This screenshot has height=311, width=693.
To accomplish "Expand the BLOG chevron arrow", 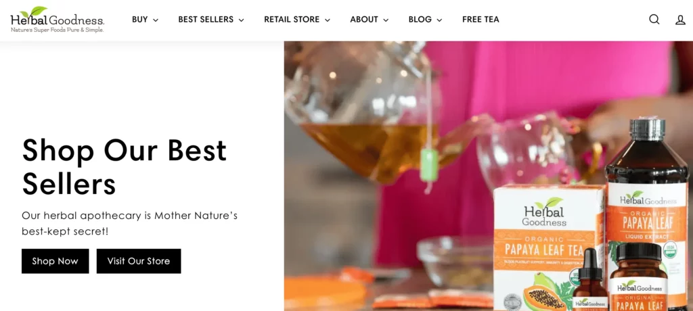I will tap(439, 20).
